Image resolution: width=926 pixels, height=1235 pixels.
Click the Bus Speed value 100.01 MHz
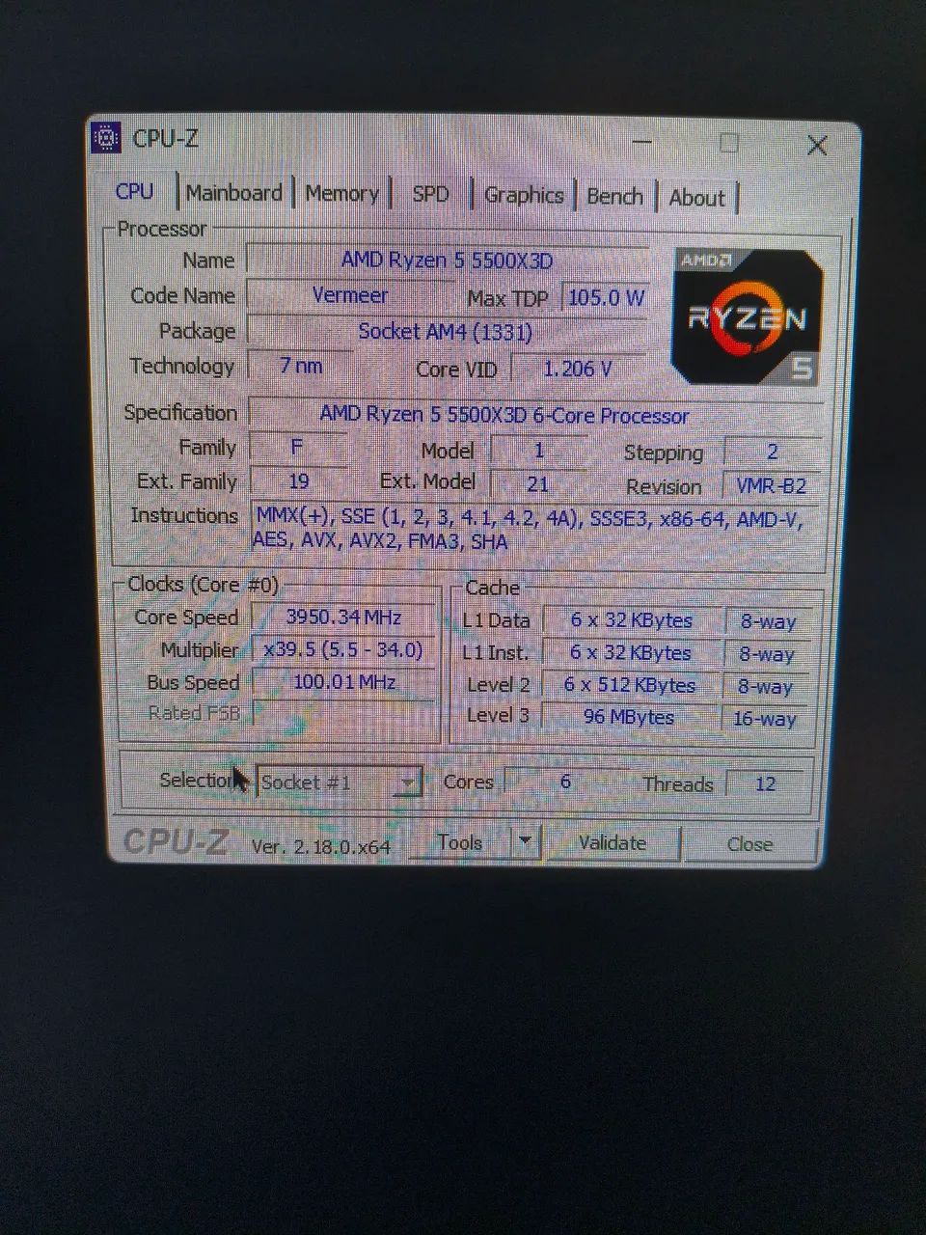point(343,682)
